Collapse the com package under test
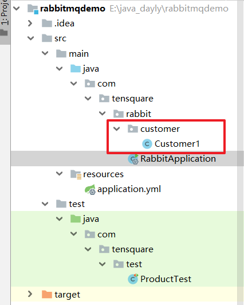 74,234
